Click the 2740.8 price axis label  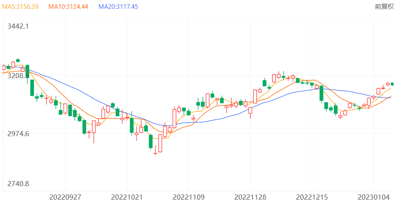click(x=18, y=184)
